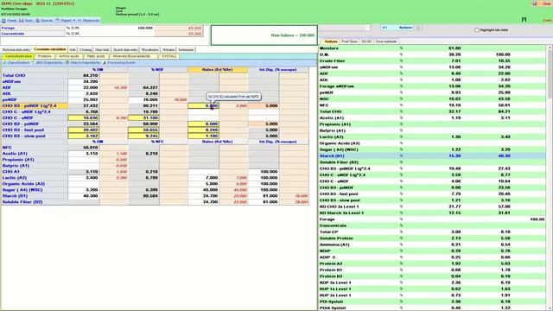553x311 pixels.
Task: Select the CHO B3 - pdNDF Lig*2.4 row label
Action: click(35, 105)
